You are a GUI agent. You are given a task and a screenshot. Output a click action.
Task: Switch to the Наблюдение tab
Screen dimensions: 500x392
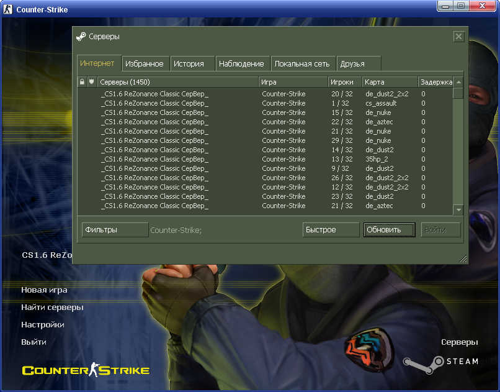[x=243, y=64]
